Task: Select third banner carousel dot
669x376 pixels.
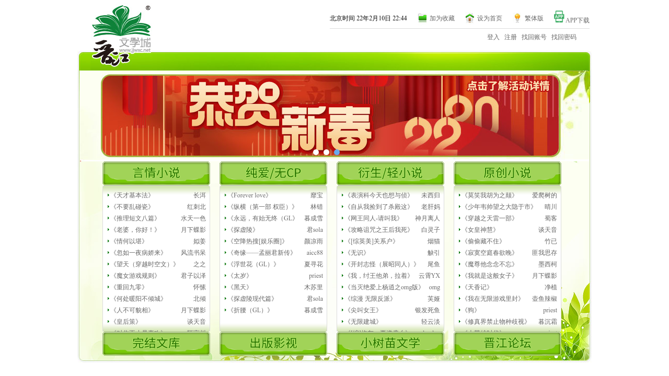Action: 337,152
